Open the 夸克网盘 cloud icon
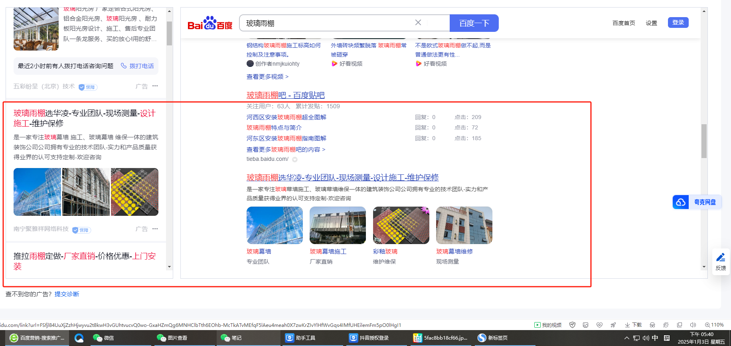The height and width of the screenshot is (346, 731). click(x=681, y=202)
